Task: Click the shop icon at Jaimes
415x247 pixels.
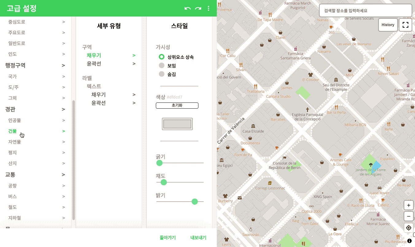Action: click(x=287, y=83)
